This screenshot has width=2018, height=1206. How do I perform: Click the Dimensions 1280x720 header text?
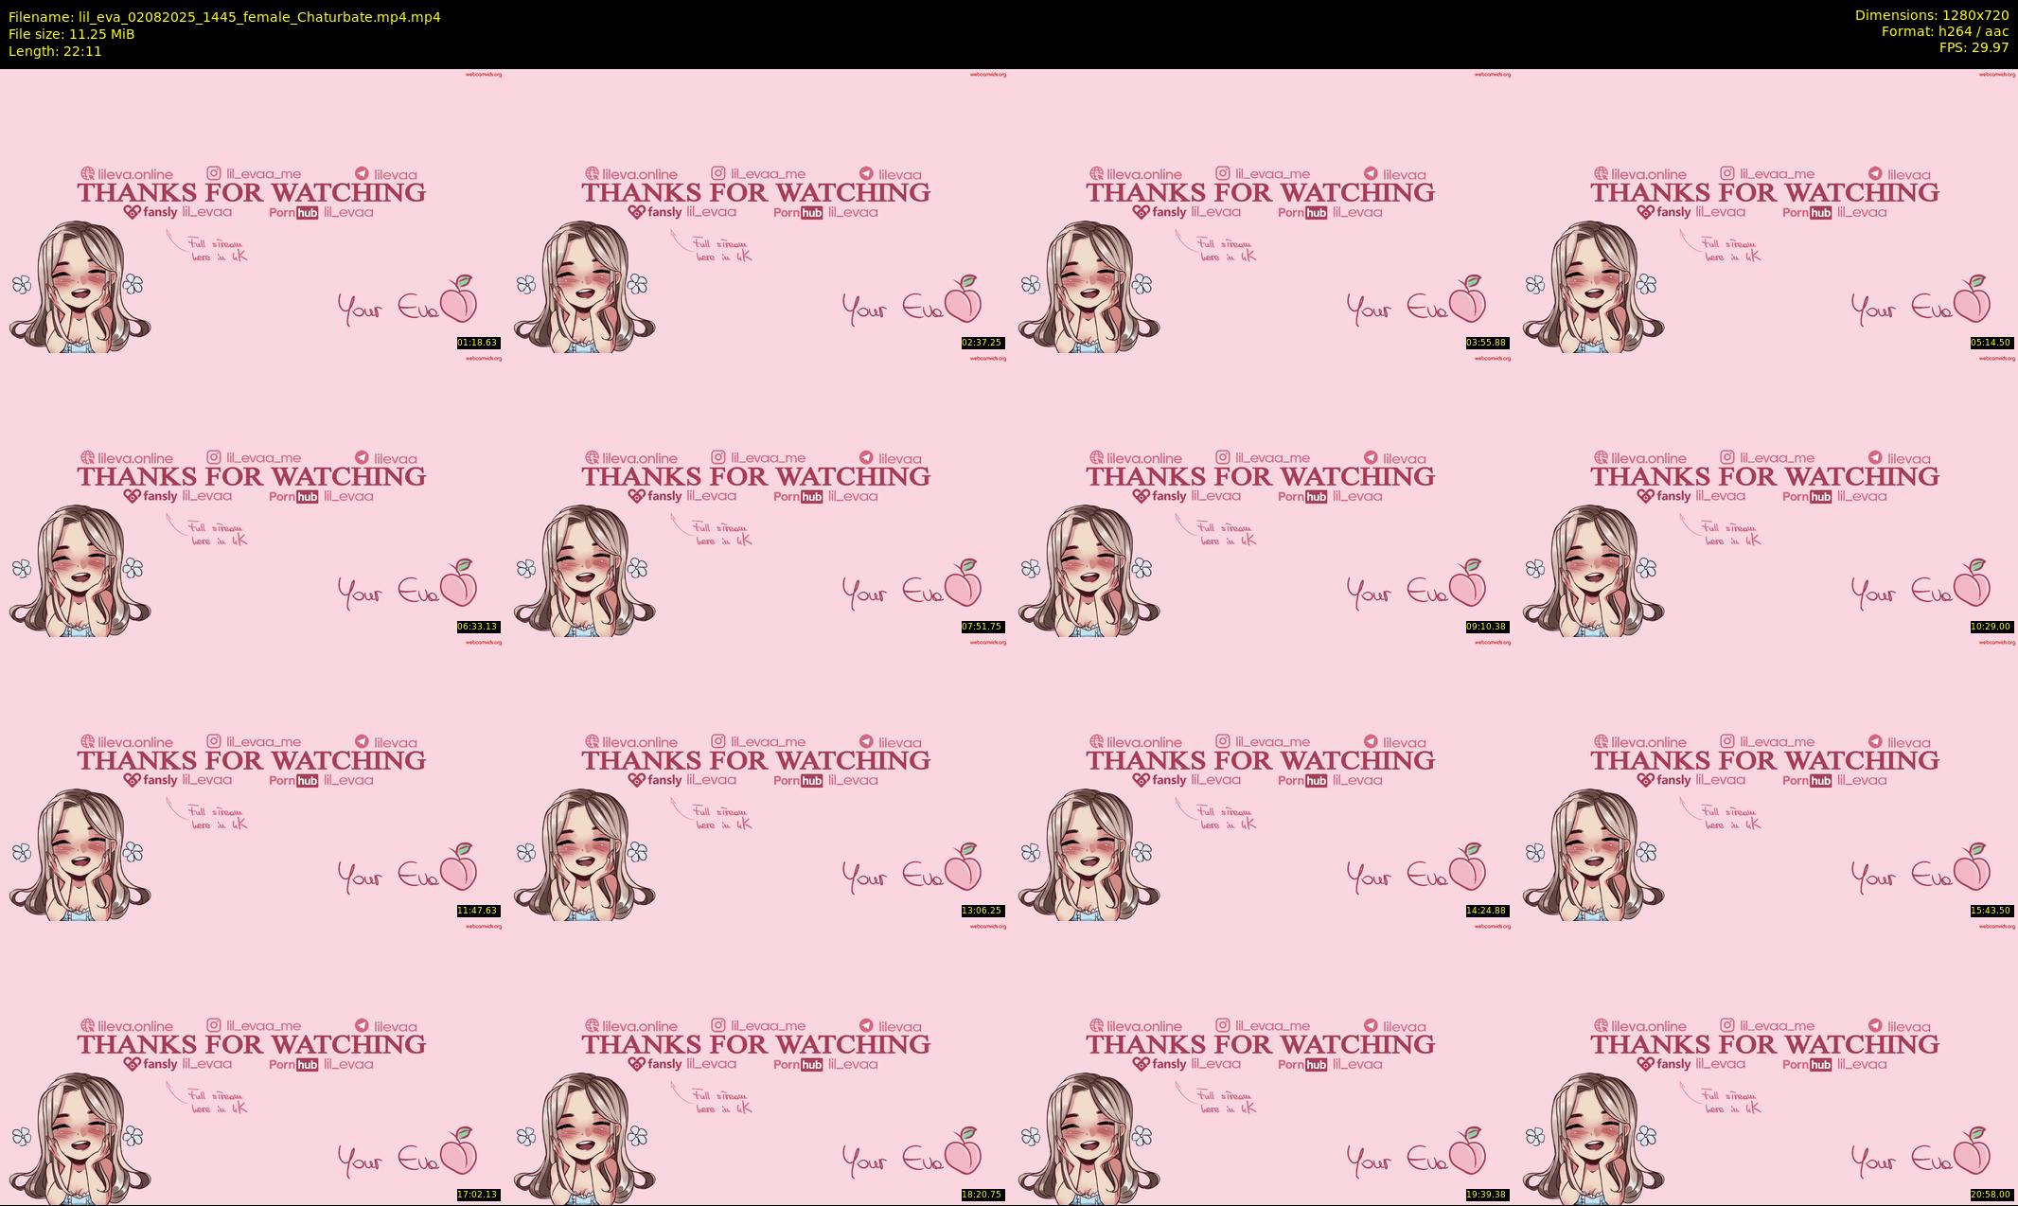(1931, 15)
